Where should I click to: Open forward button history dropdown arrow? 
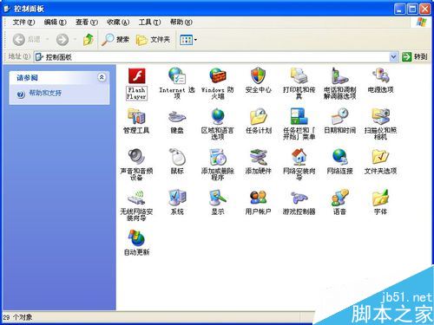pos(75,39)
